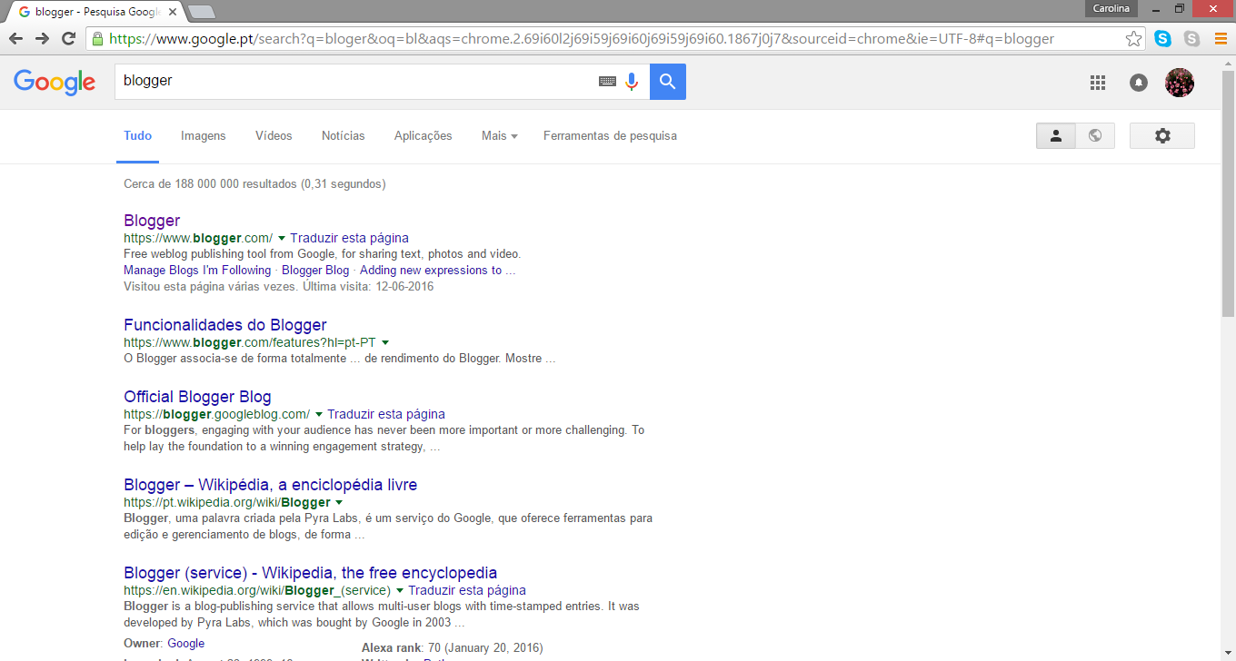The width and height of the screenshot is (1236, 661).
Task: Switch to the Notícias tab
Action: pos(344,135)
